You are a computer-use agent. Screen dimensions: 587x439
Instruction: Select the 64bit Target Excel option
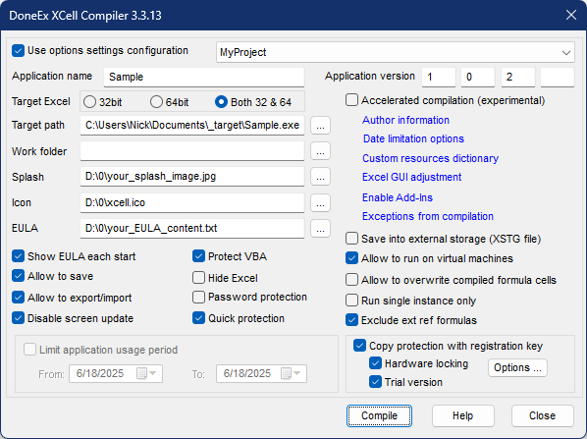pyautogui.click(x=156, y=102)
